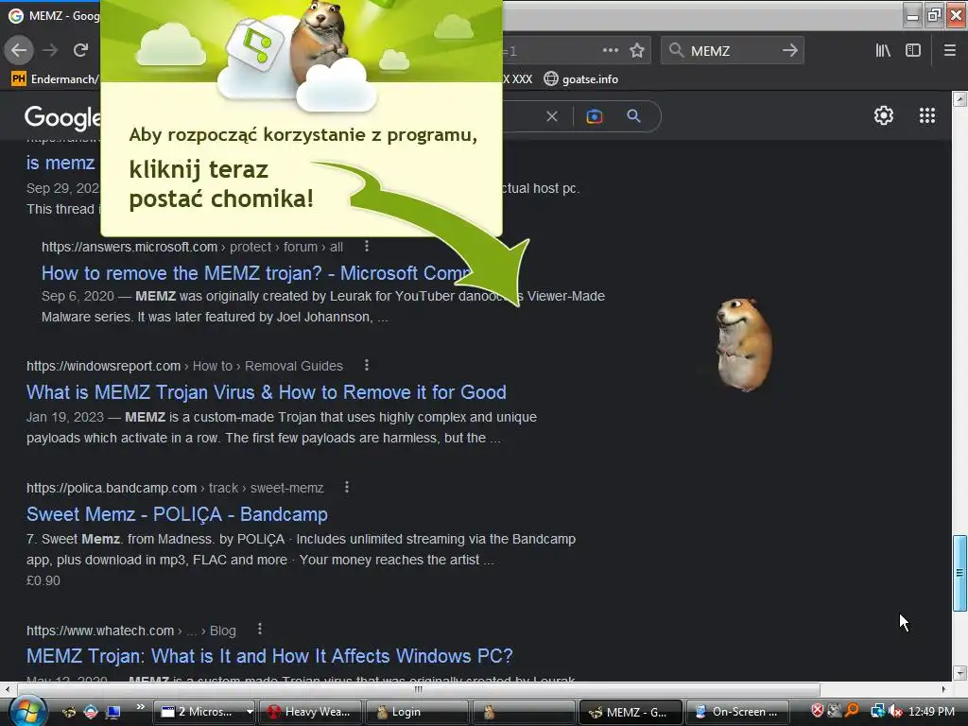Click the Google search magnifier button
Viewport: 968px width, 726px height.
coord(633,116)
